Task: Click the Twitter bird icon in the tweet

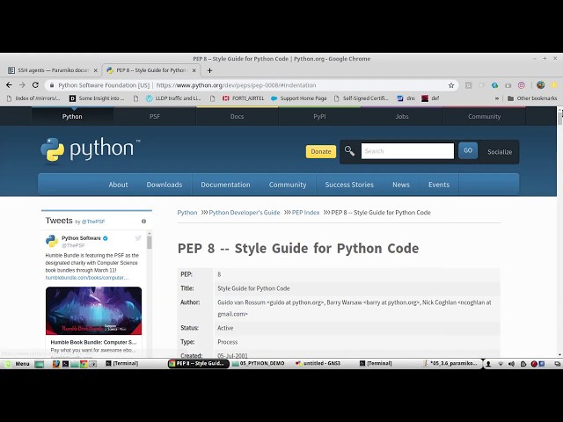Action: click(x=138, y=238)
